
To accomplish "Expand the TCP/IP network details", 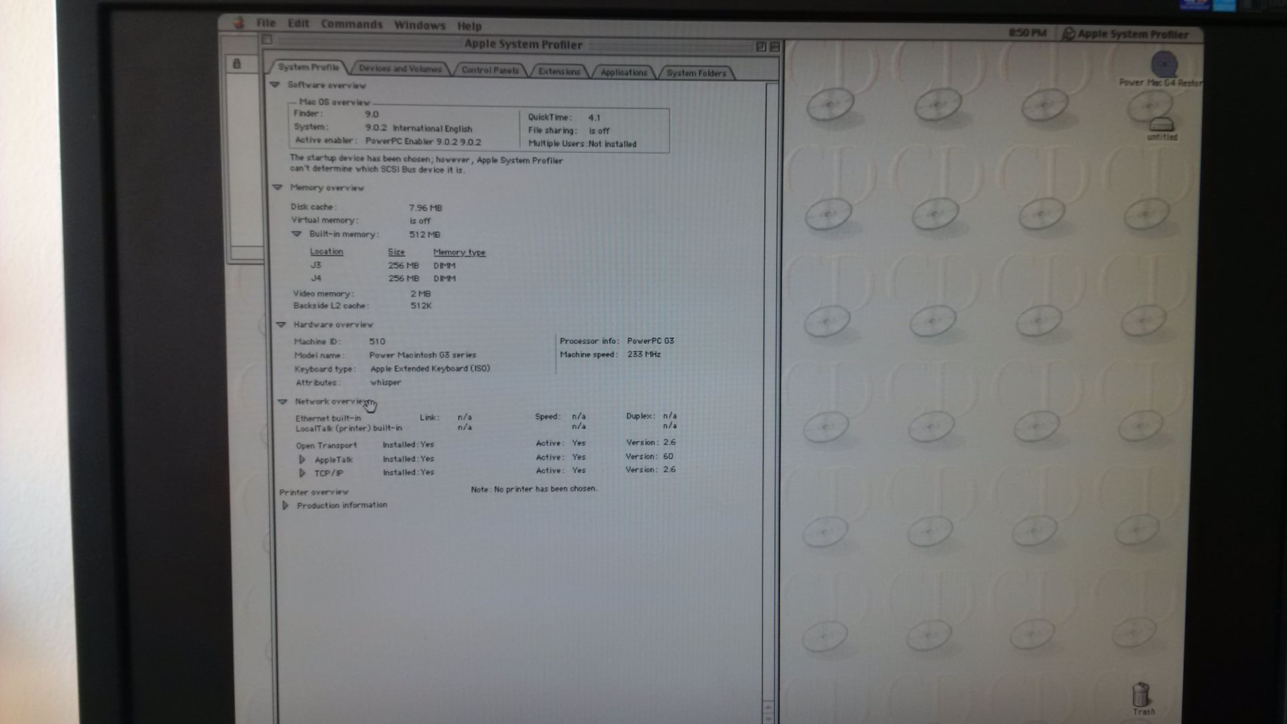I will [302, 473].
